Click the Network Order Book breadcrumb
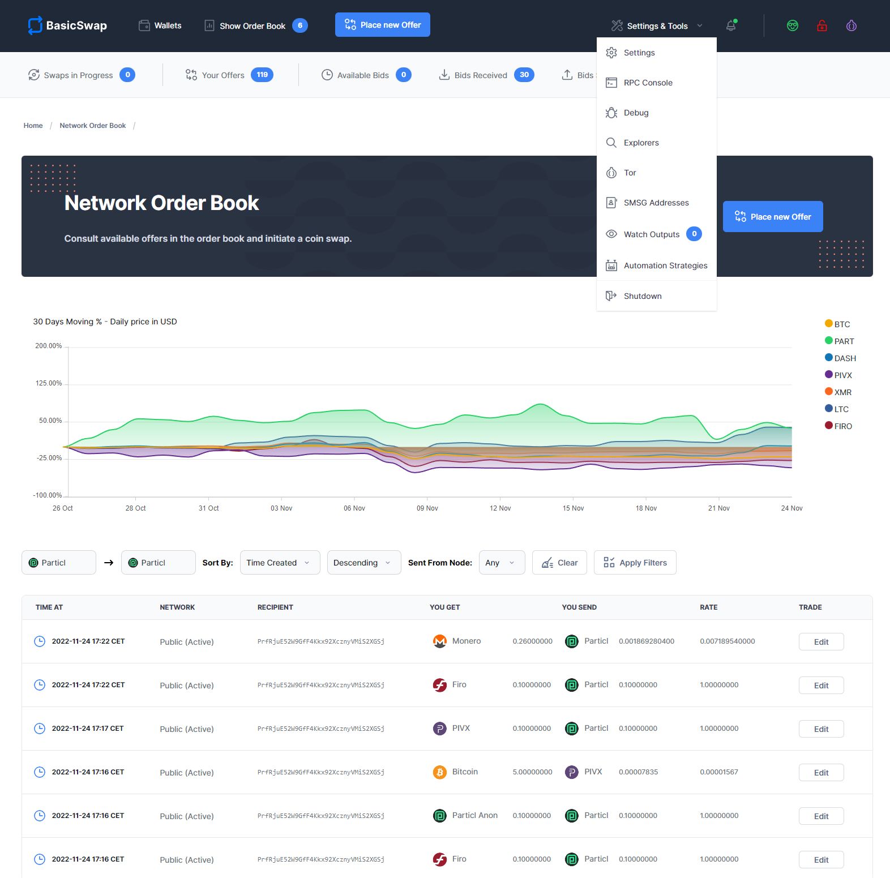Viewport: 890px width, 878px height. tap(93, 126)
